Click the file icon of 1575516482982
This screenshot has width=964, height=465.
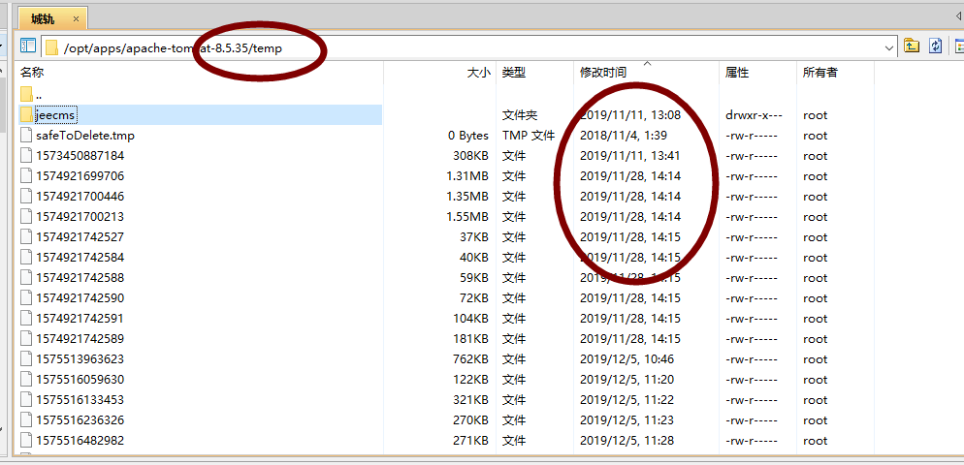click(x=26, y=440)
